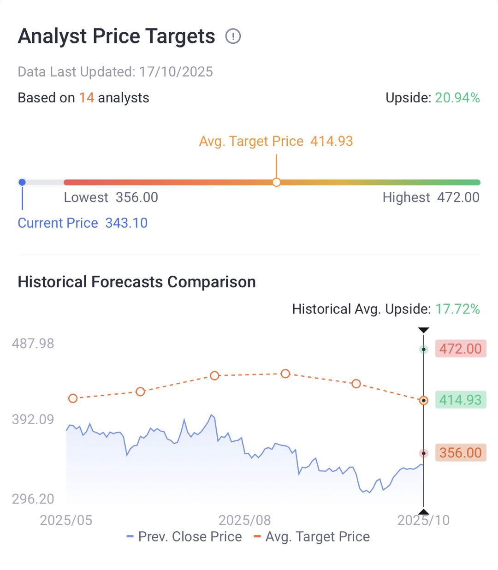Viewport: 498px width, 570px height.
Task: Click the info icon beside Analyst Price Targets
Action: pyautogui.click(x=233, y=36)
